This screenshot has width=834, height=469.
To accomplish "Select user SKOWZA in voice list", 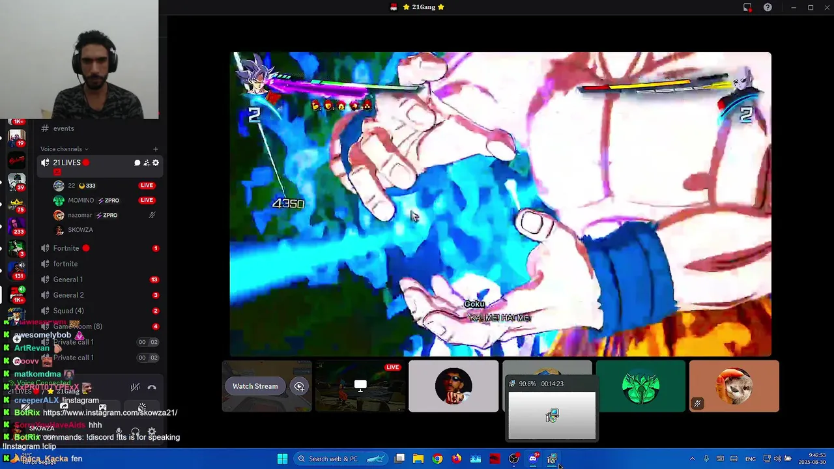I will (x=104, y=230).
